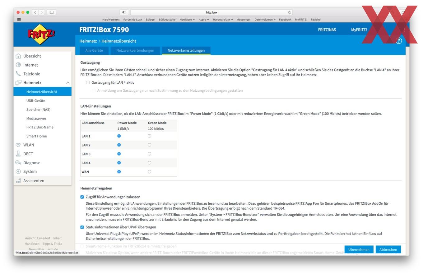The width and height of the screenshot is (423, 275).
Task: Click the Abbrechen button
Action: pos(388,249)
